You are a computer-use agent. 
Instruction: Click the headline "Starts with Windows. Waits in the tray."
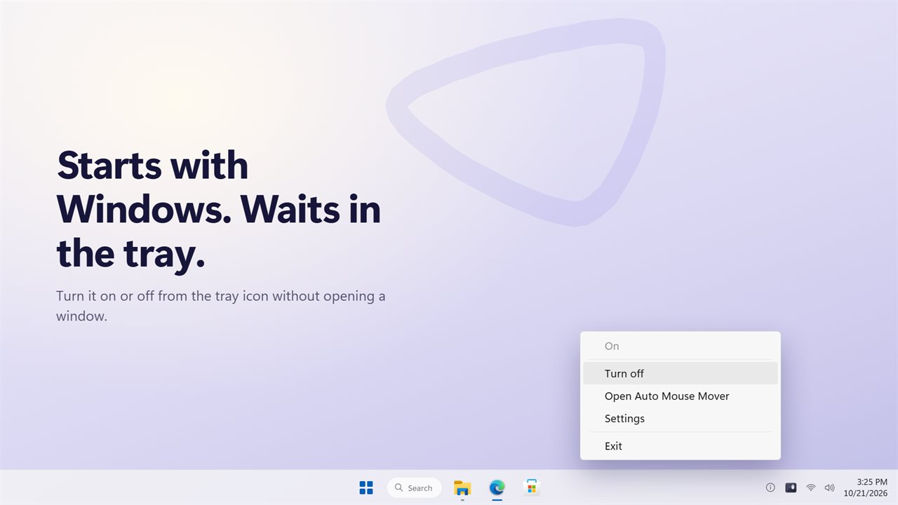click(x=219, y=209)
